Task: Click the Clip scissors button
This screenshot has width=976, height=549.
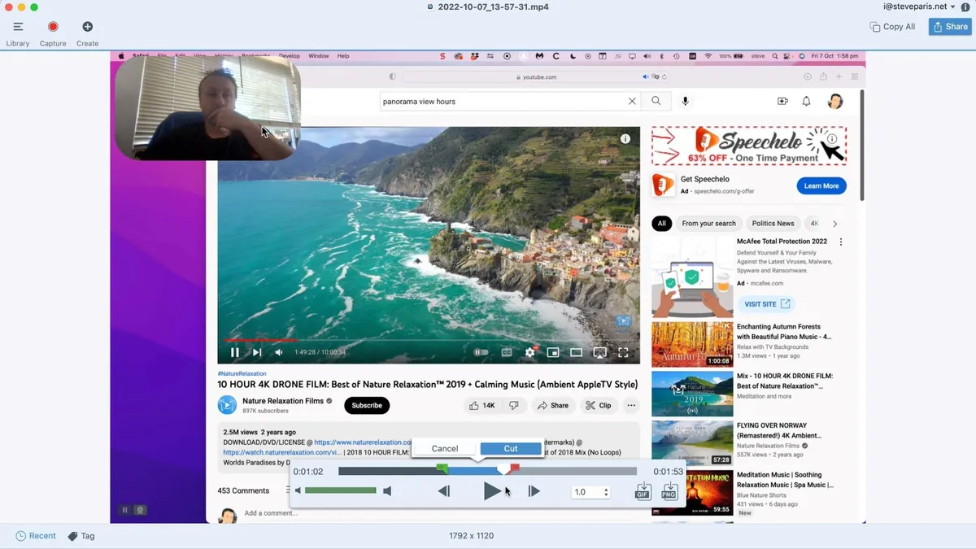Action: click(x=599, y=405)
